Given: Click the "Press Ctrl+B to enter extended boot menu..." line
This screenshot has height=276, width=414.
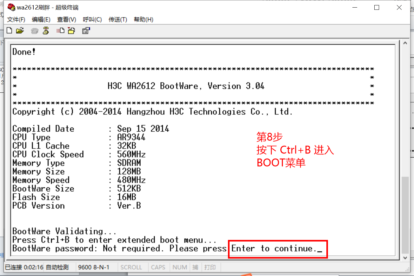Looking at the screenshot, I should (115, 240).
